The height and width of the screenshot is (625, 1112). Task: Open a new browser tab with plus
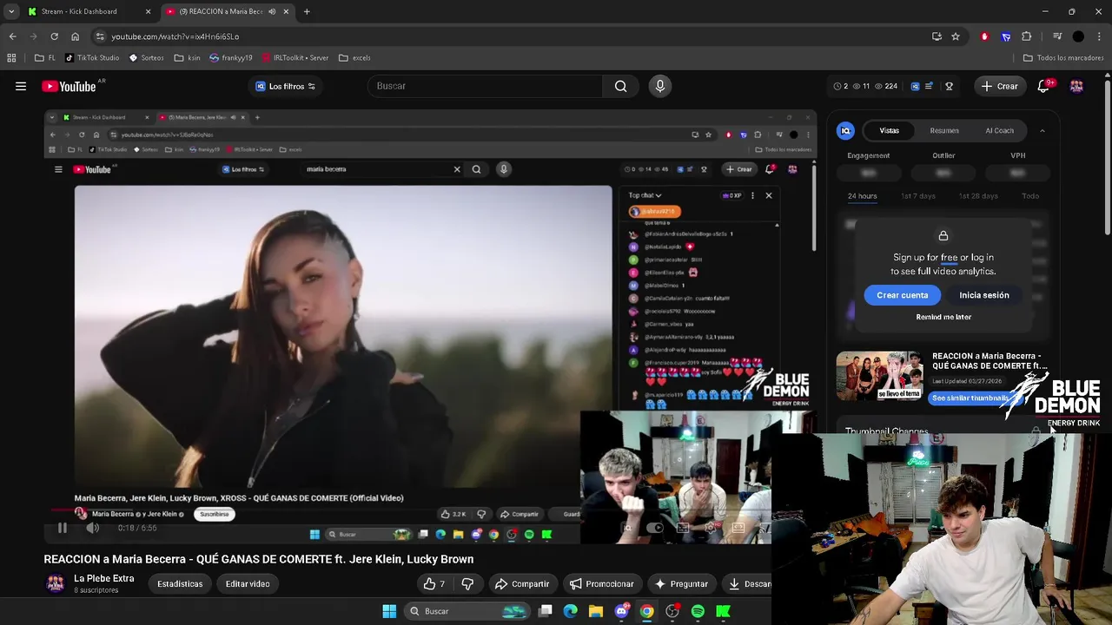[307, 11]
